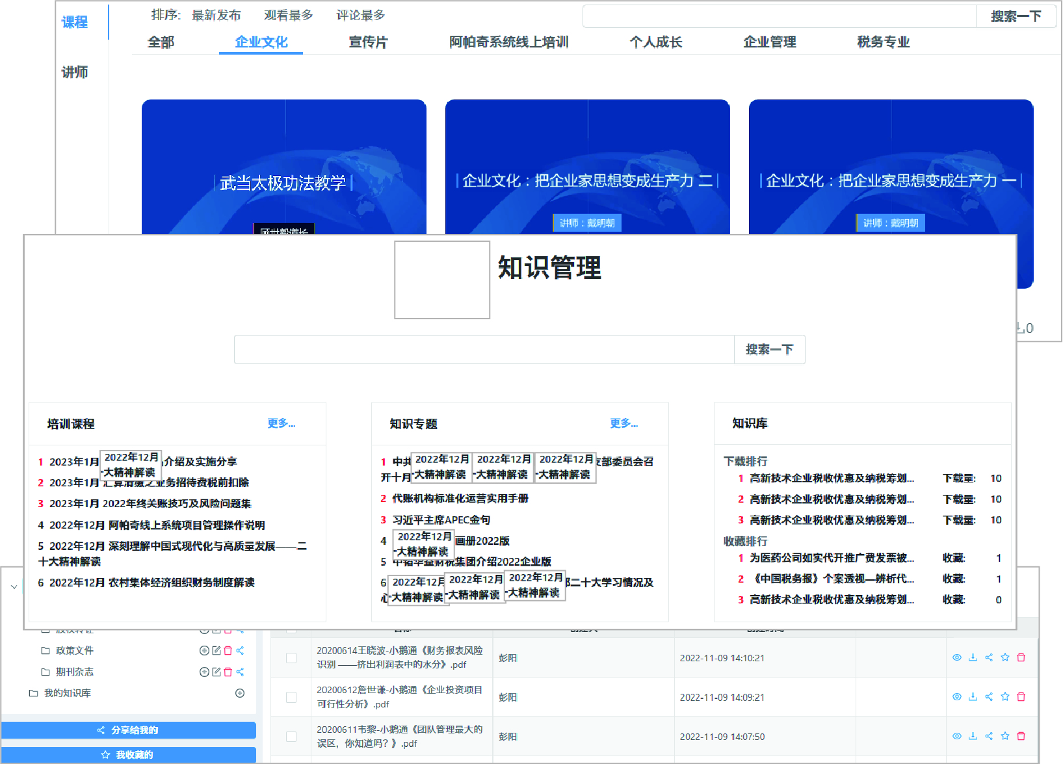Image resolution: width=1063 pixels, height=764 pixels.
Task: Preview the 20200614王晓波 PDF via eye icon
Action: point(956,657)
